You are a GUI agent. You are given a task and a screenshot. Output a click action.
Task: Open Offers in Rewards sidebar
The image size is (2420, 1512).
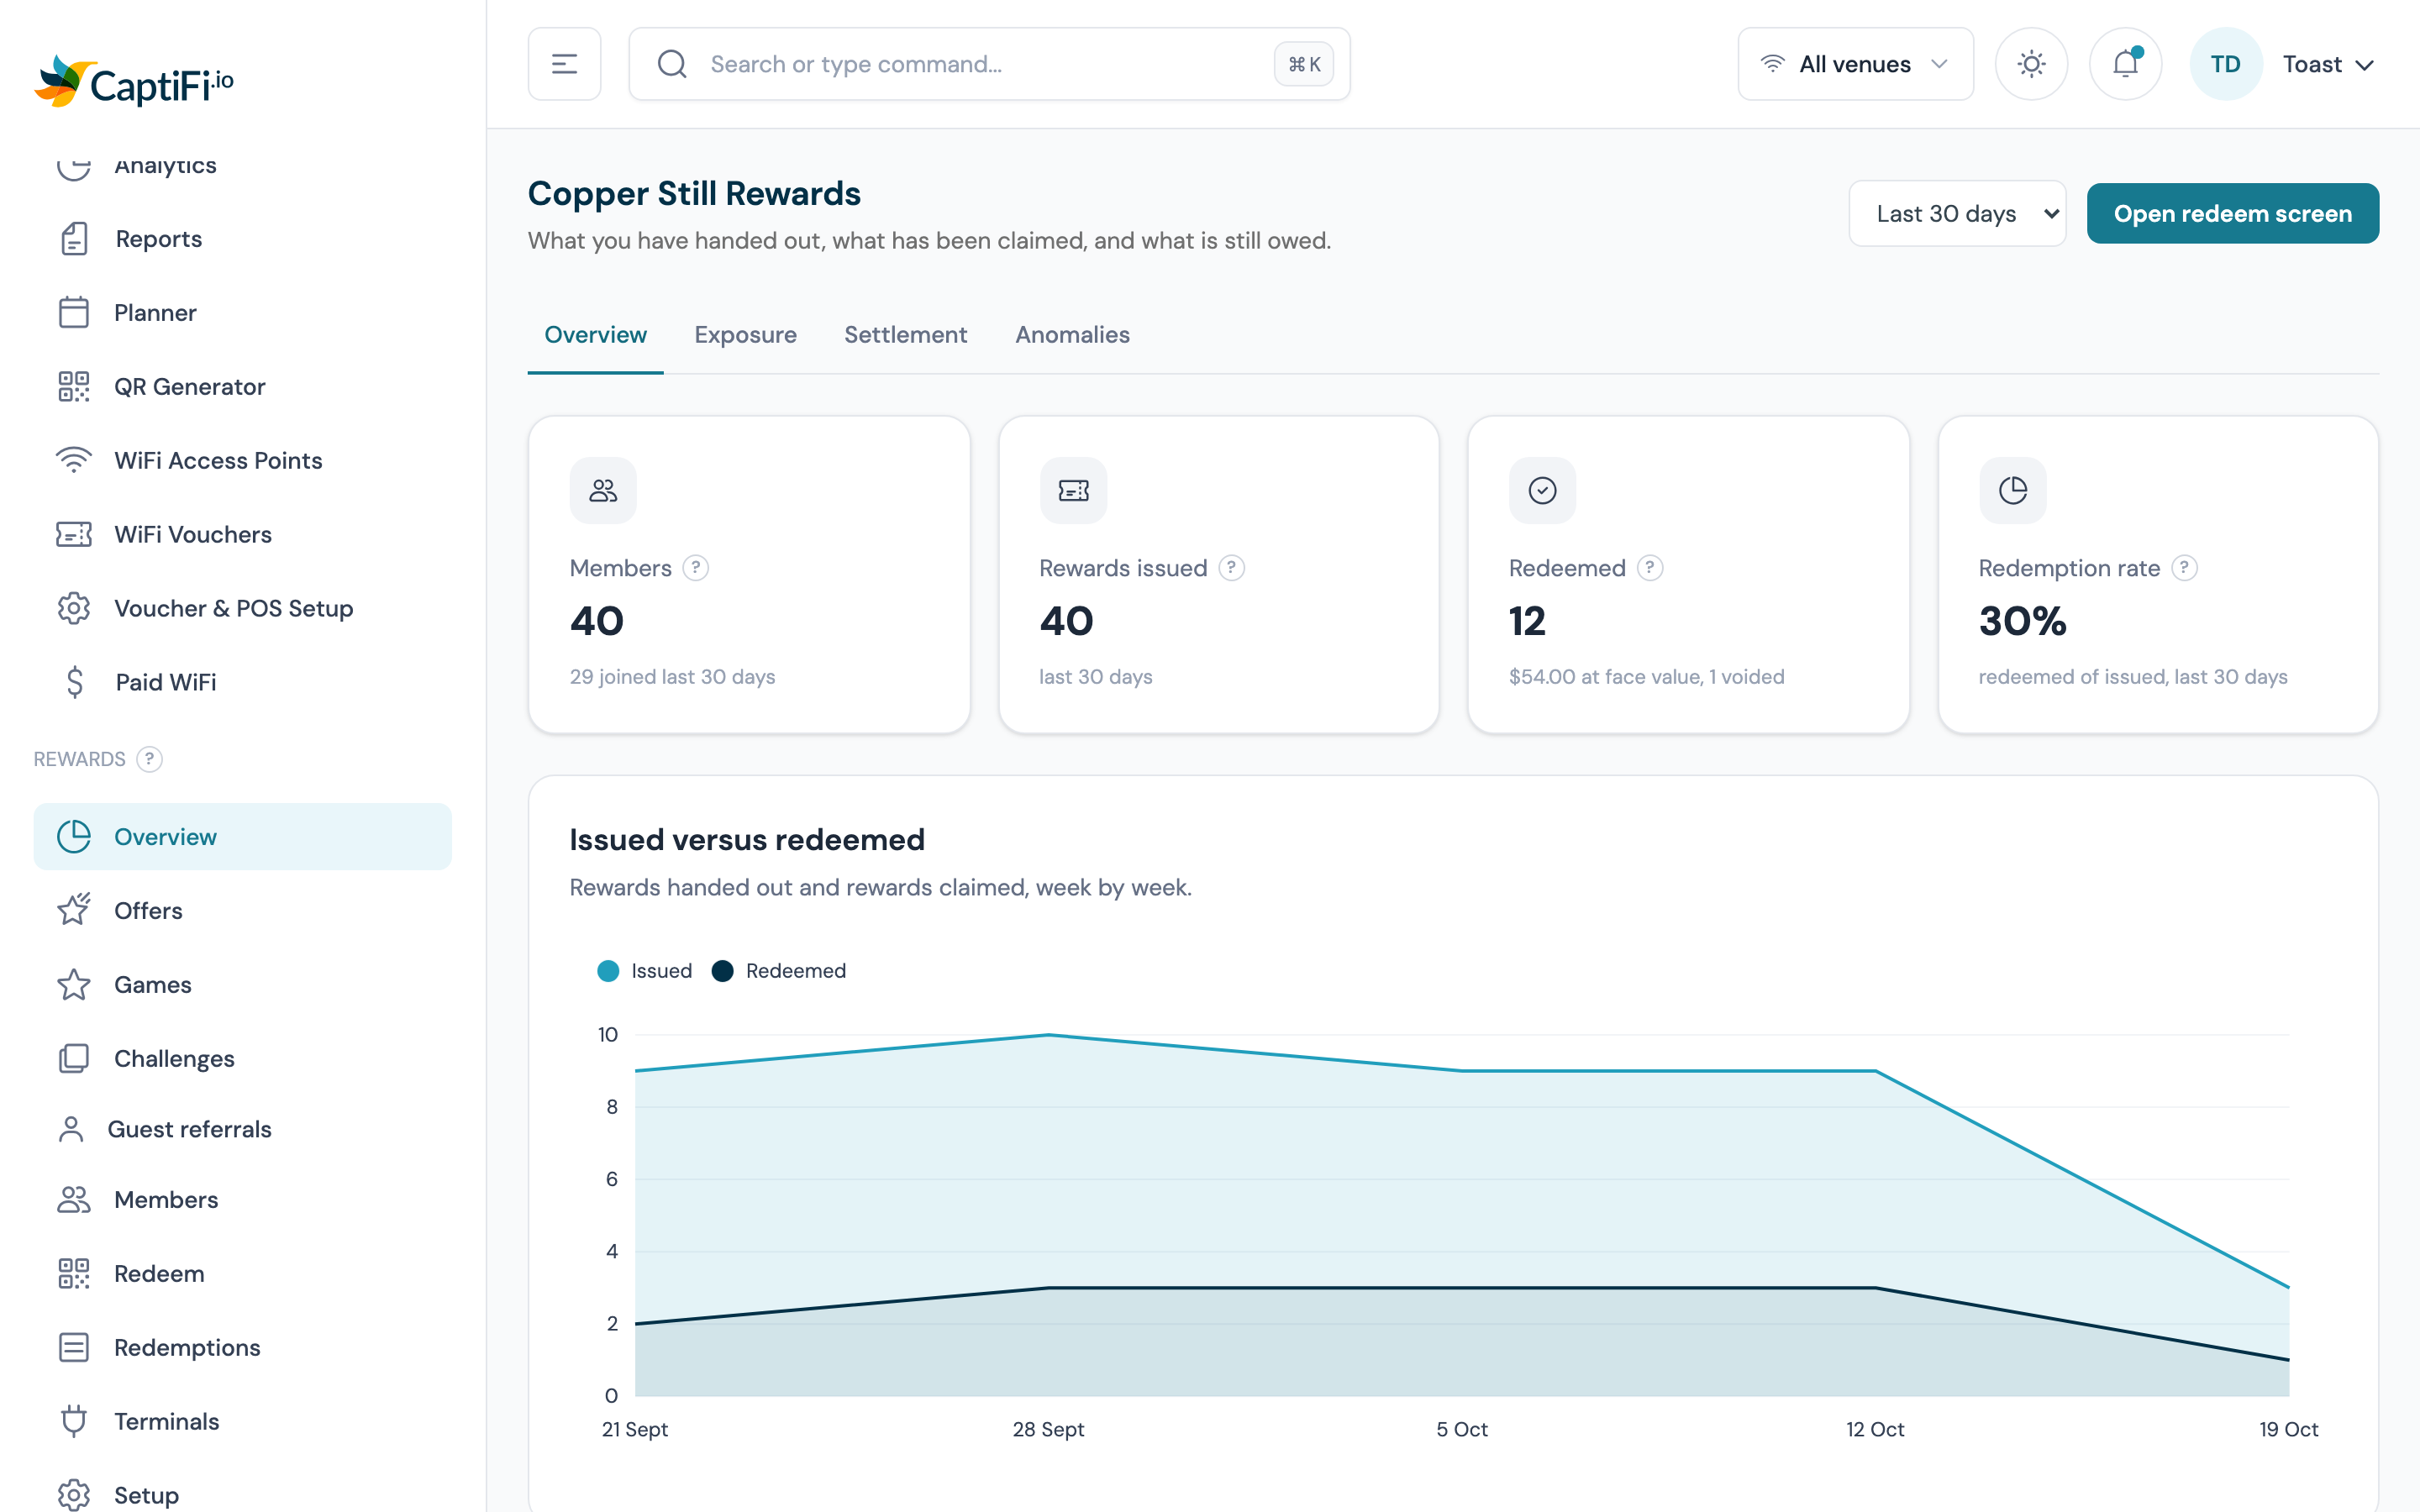242,911
